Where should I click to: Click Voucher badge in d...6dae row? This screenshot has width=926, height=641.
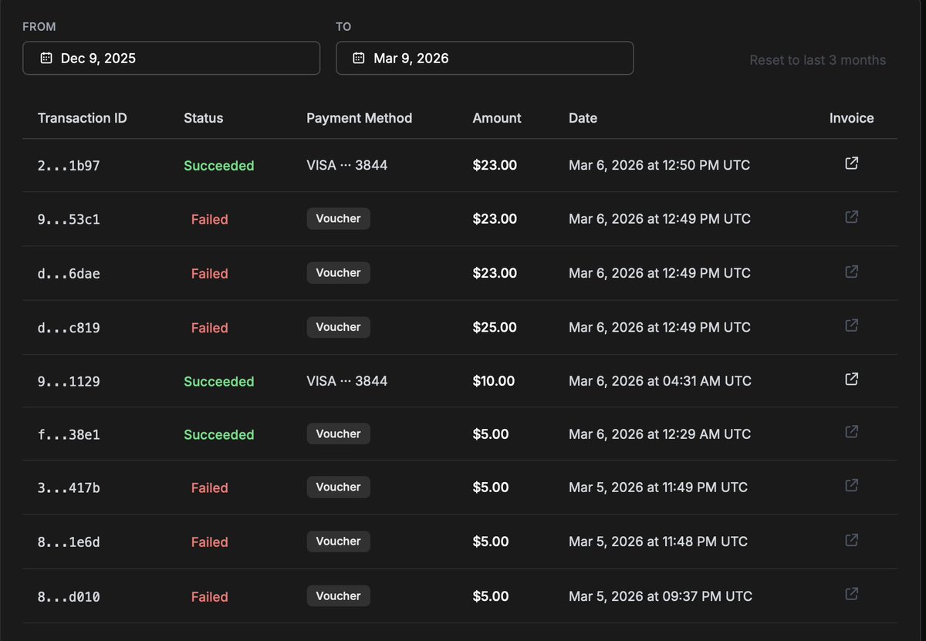click(338, 273)
